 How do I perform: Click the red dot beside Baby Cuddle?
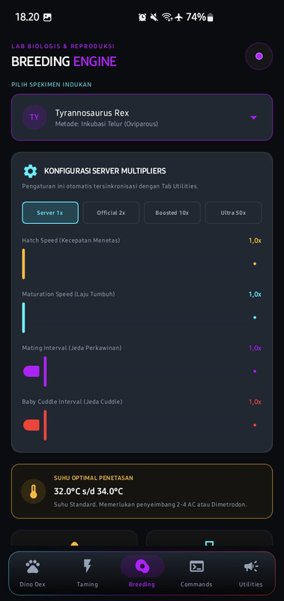coord(255,425)
